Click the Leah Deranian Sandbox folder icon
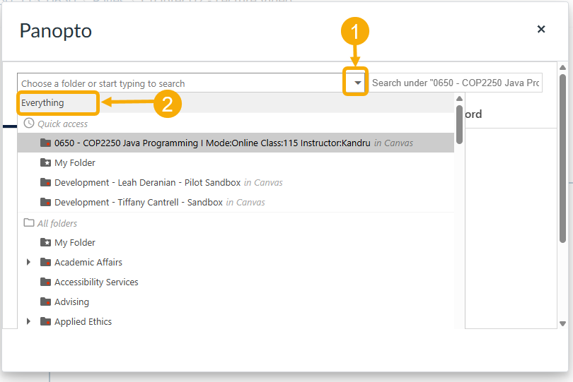 click(x=46, y=182)
